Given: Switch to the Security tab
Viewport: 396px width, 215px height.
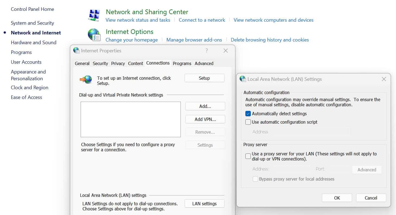Looking at the screenshot, I should coord(100,63).
